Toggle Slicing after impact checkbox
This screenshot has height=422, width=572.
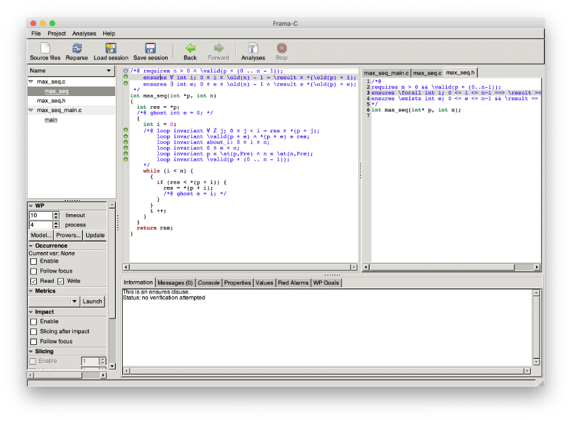(34, 332)
